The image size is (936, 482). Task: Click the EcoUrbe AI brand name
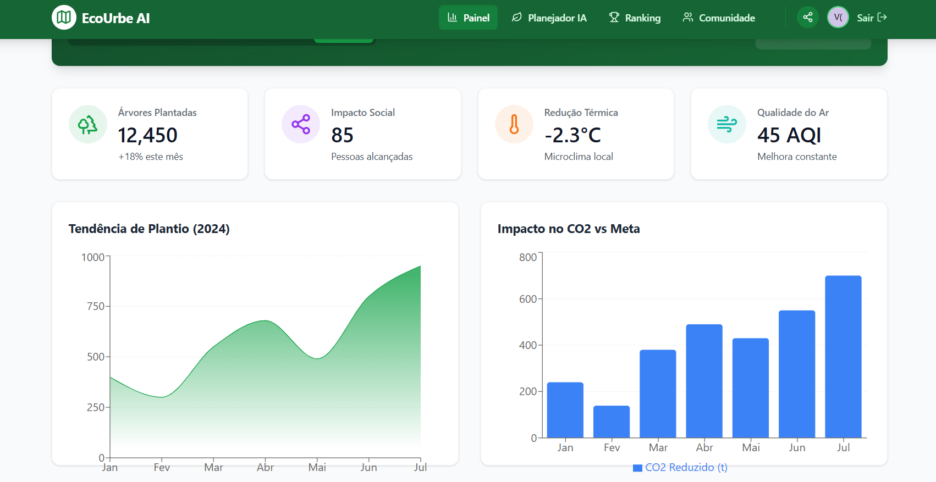pos(115,18)
